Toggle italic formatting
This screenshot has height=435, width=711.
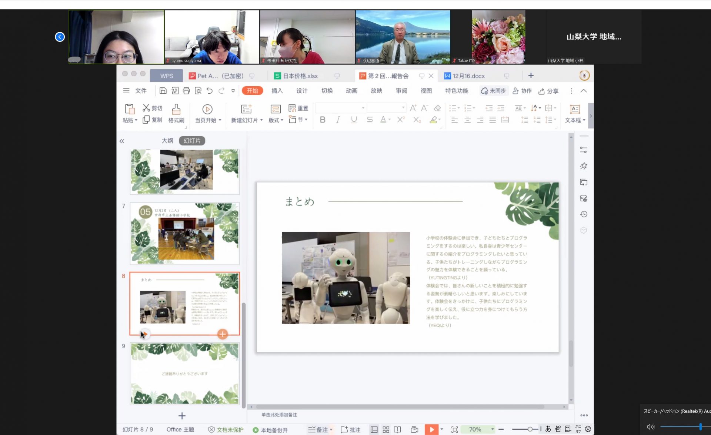338,120
